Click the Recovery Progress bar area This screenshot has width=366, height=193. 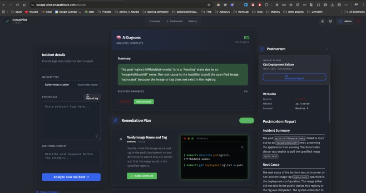183,95
